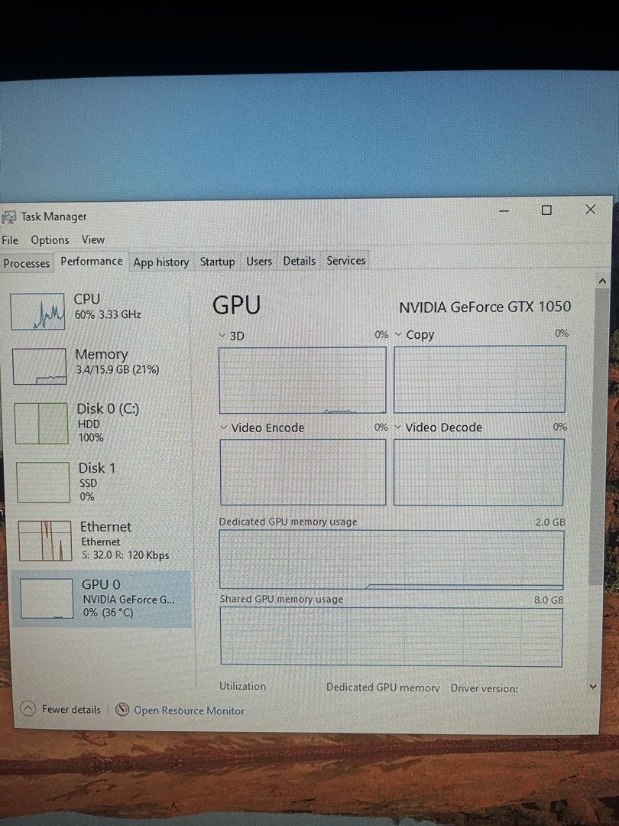The image size is (619, 826).
Task: Click the Resource Monitor gauge icon
Action: pyautogui.click(x=122, y=710)
